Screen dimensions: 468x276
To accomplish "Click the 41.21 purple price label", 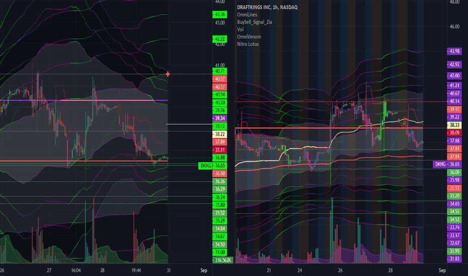I will point(454,86).
